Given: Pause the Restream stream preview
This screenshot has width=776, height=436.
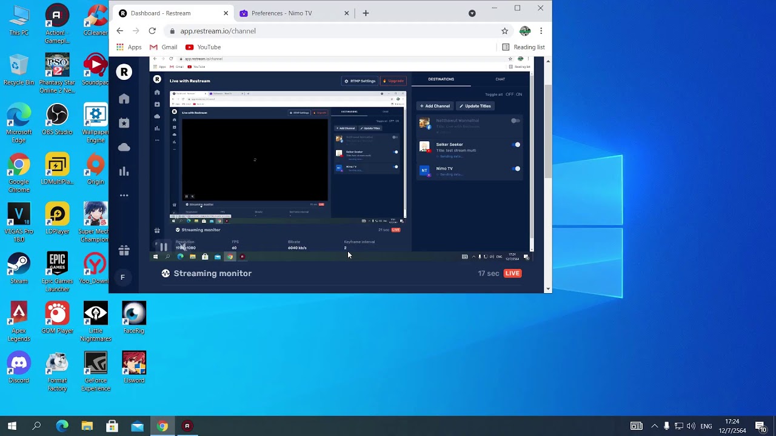Looking at the screenshot, I should point(164,247).
